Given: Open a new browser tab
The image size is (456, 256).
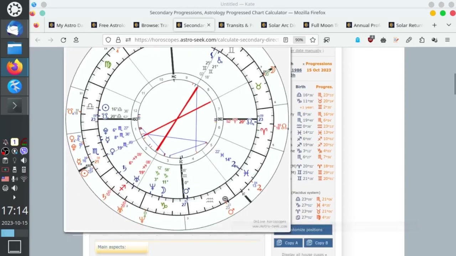Looking at the screenshot, I should [434, 25].
